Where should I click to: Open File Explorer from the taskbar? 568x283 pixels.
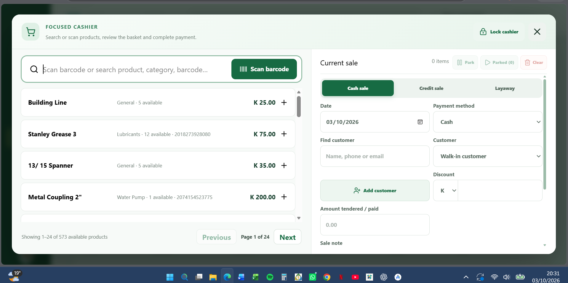[213, 277]
